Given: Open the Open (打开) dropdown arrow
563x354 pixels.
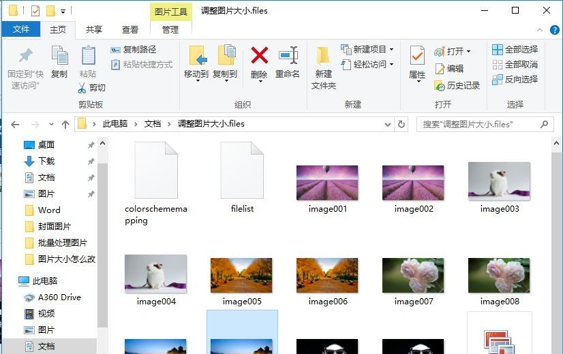Looking at the screenshot, I should point(468,51).
